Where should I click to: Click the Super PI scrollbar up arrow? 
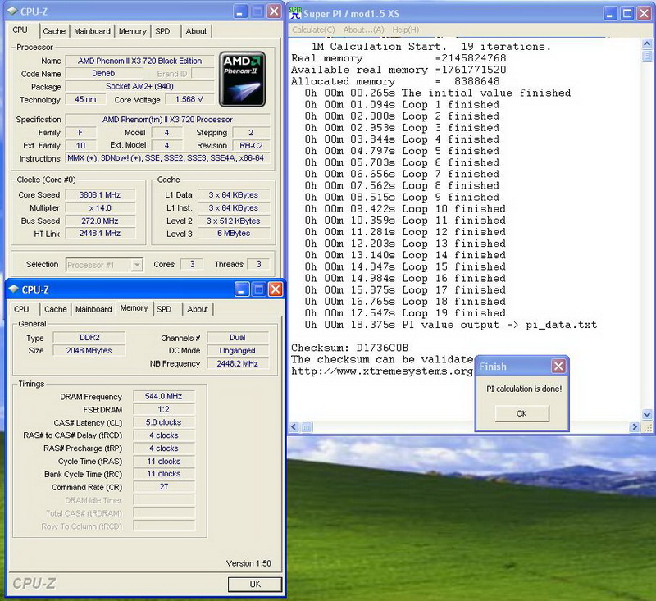tap(649, 43)
